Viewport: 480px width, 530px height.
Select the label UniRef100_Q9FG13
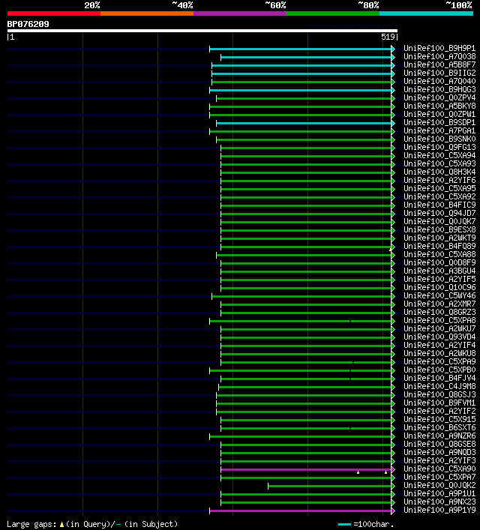click(x=439, y=148)
